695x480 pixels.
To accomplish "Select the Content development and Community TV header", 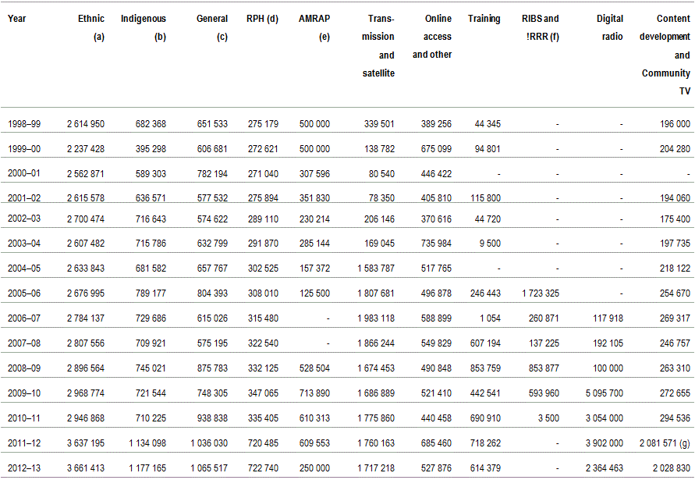I will click(x=665, y=55).
